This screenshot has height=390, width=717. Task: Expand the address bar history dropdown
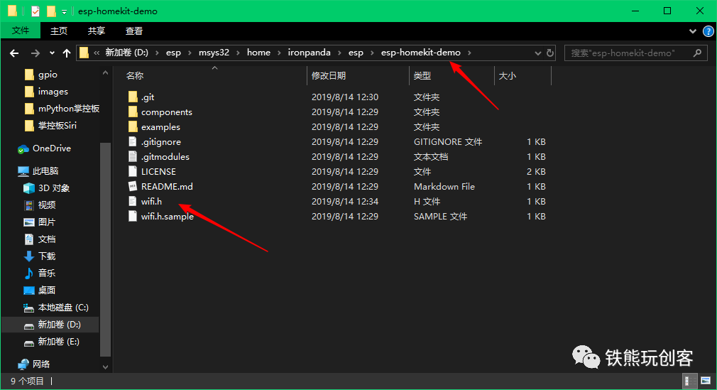(538, 53)
